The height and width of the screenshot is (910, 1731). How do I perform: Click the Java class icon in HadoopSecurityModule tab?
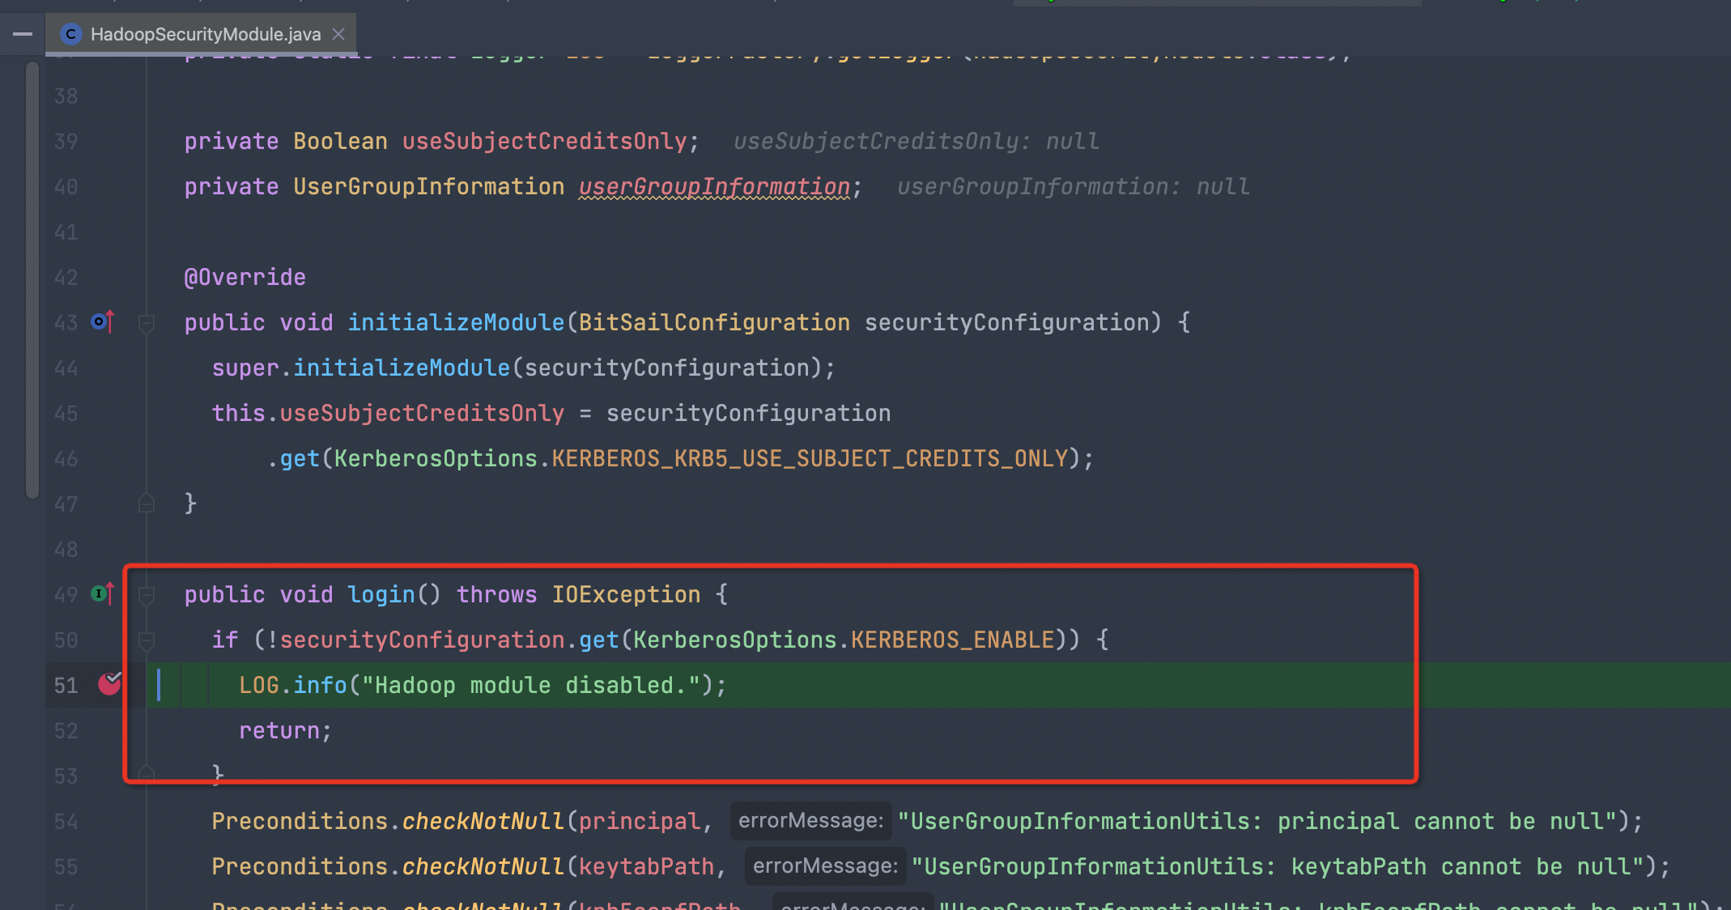(71, 34)
